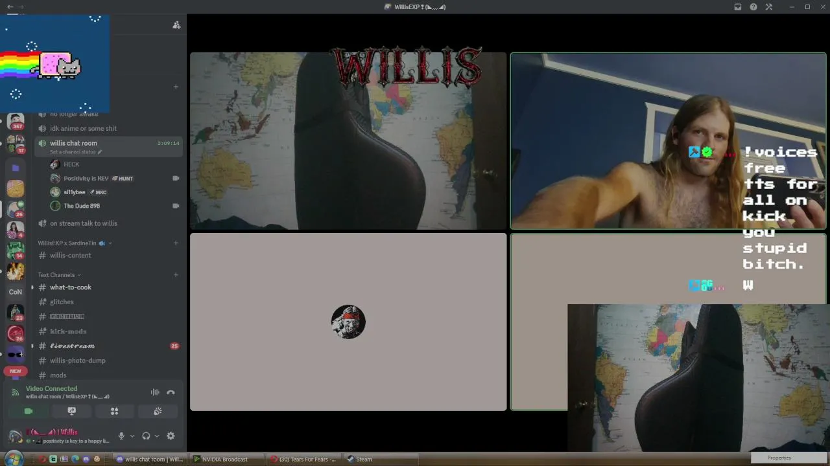Open the activities launcher button
Viewport: 830px width, 466px height.
[x=114, y=411]
